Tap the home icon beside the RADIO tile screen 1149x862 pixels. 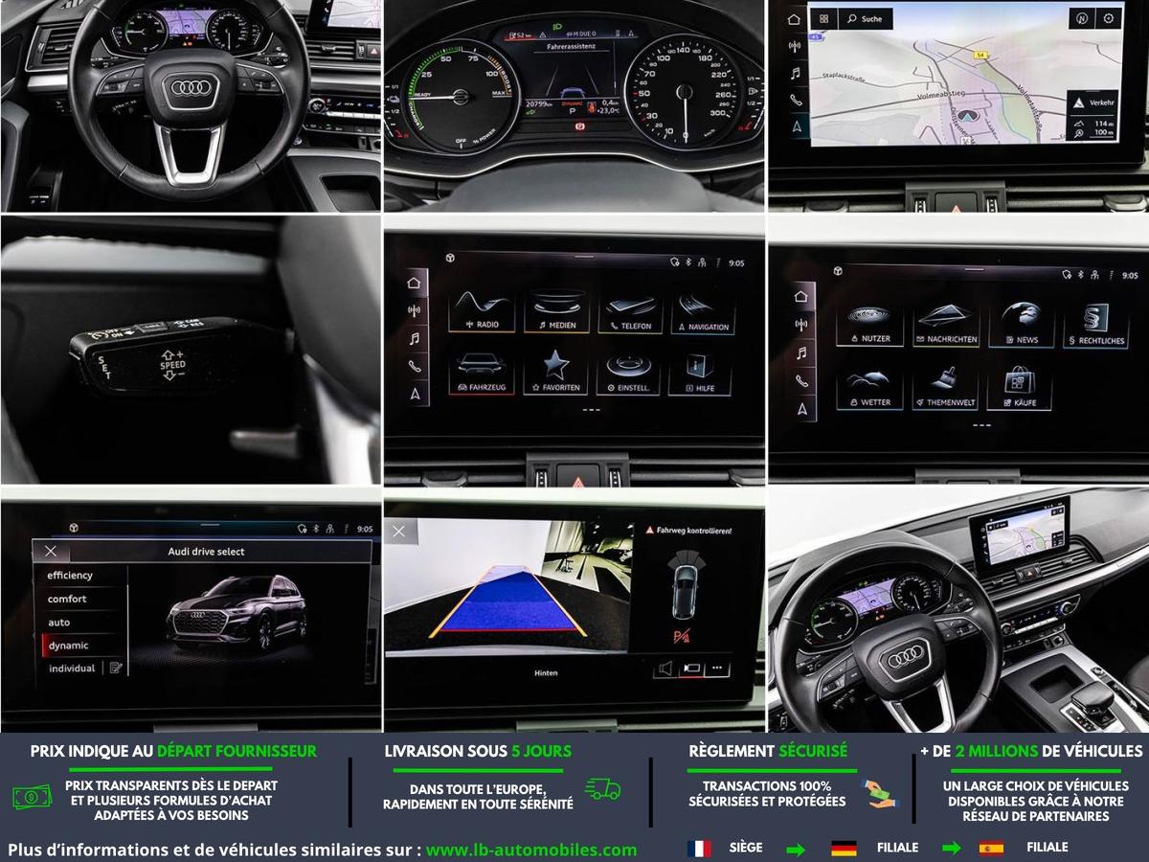pos(414,283)
